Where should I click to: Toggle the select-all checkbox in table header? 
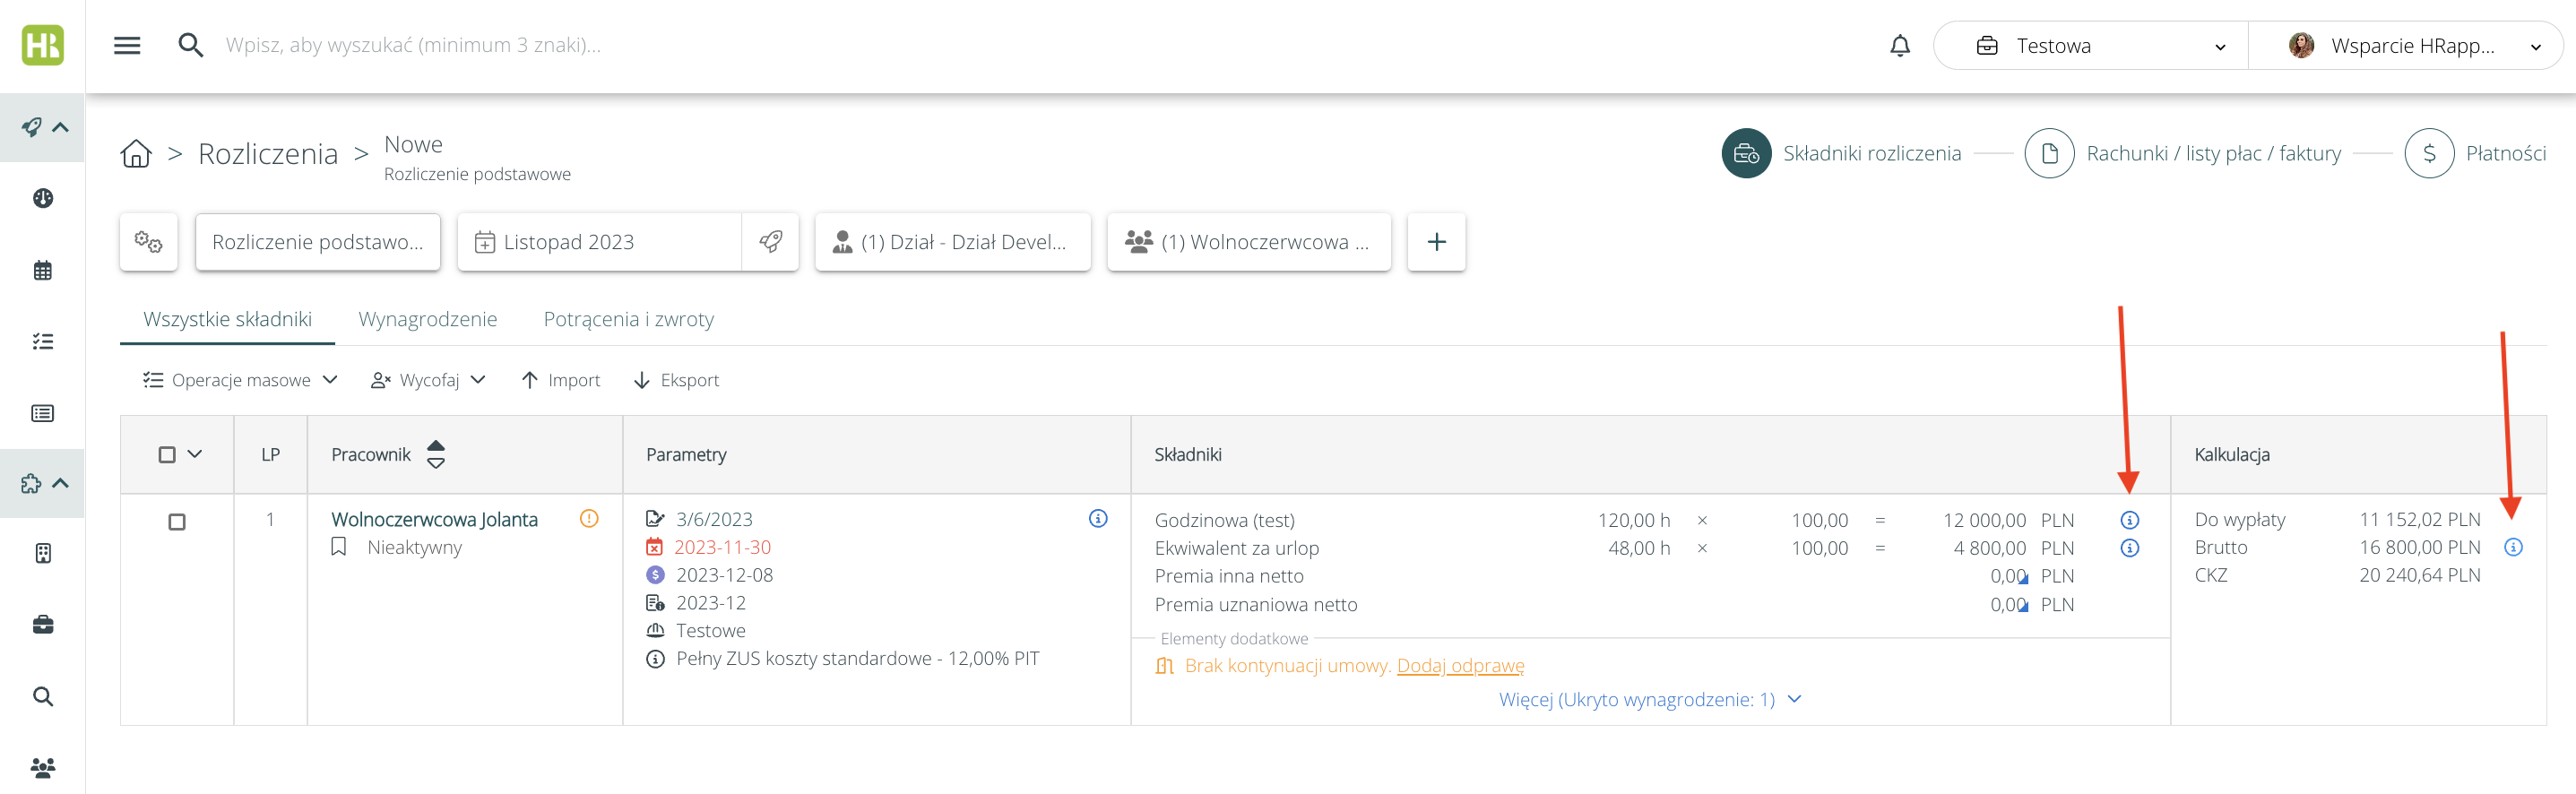[167, 455]
